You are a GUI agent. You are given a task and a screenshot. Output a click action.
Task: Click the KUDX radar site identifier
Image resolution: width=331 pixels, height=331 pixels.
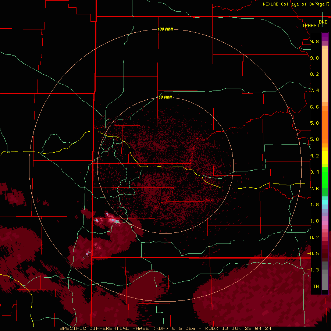(212, 328)
